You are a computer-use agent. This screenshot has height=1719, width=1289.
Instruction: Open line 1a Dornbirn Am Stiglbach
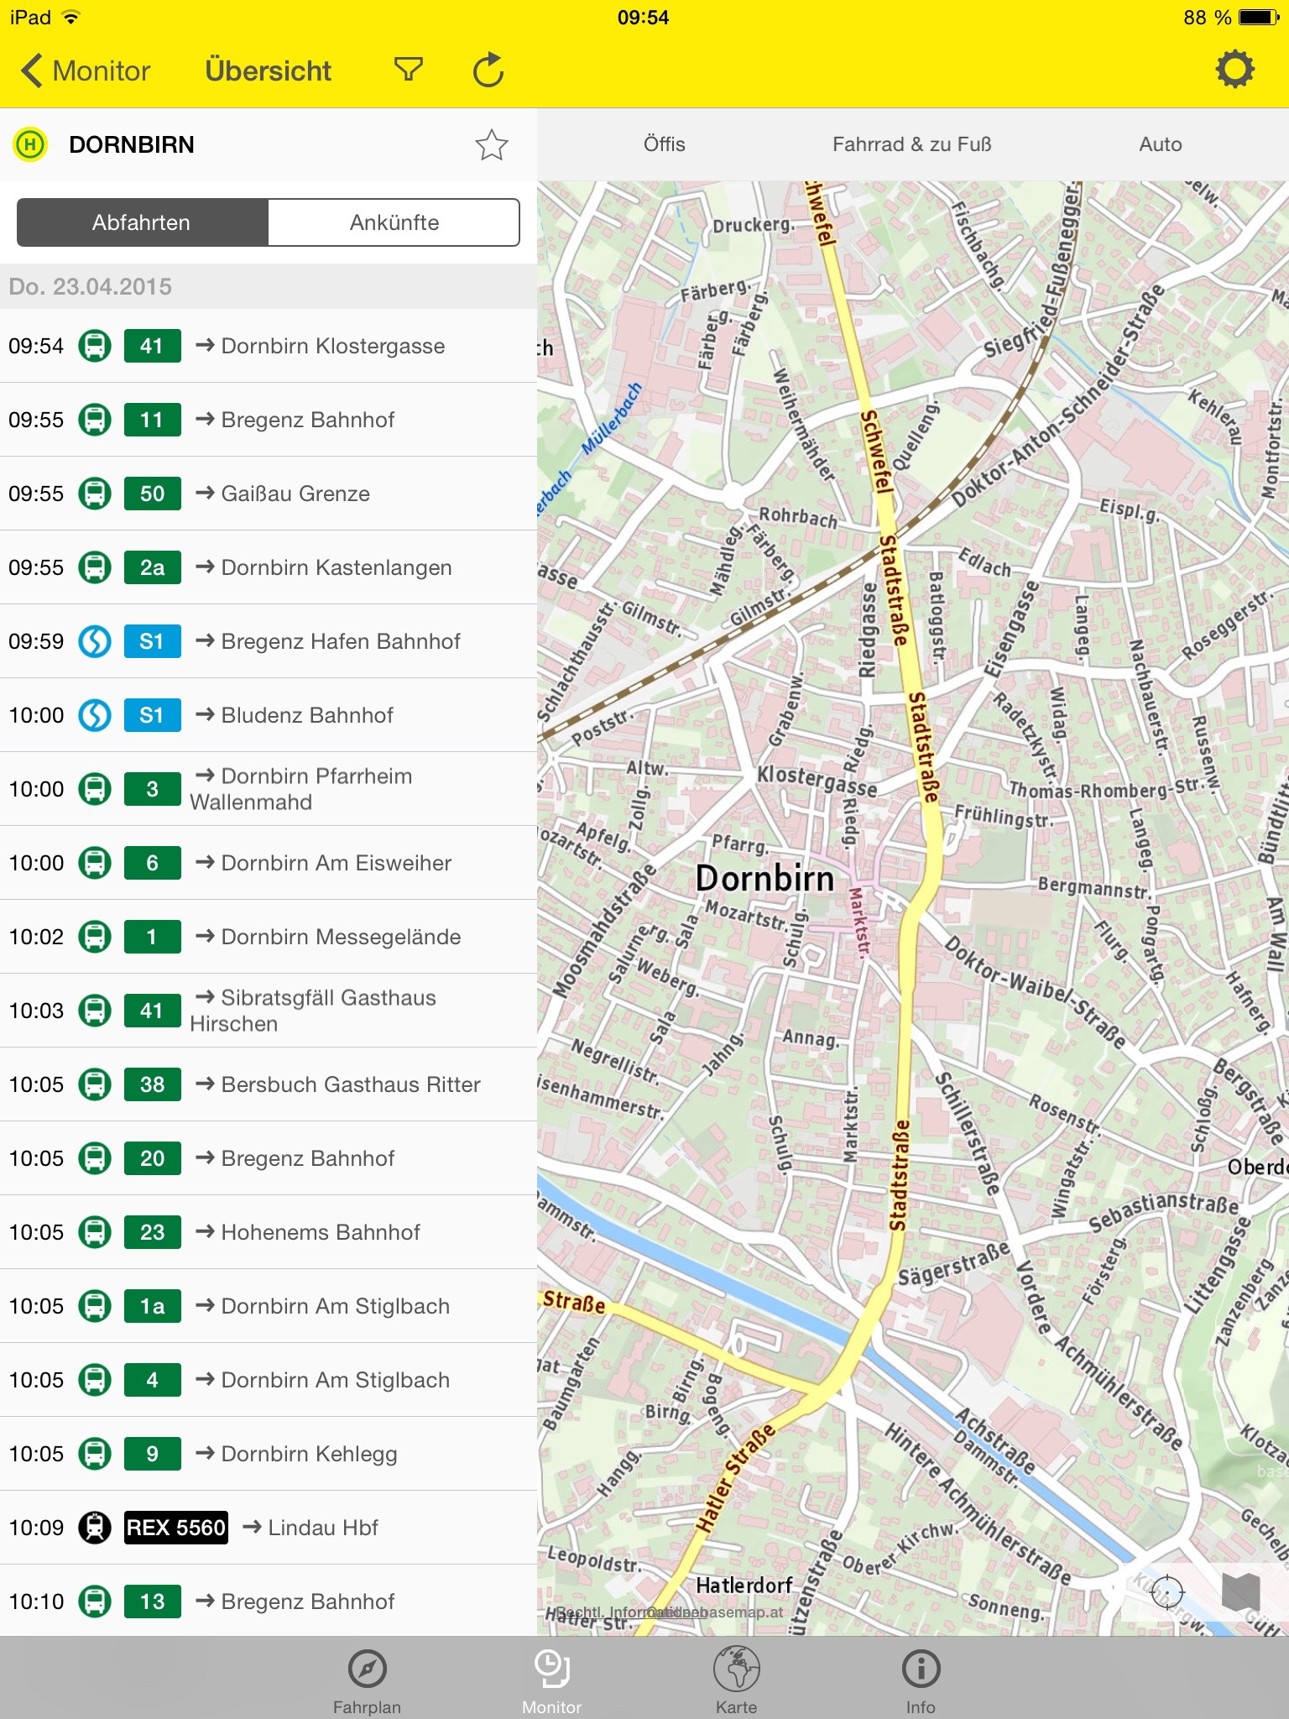(x=269, y=1306)
